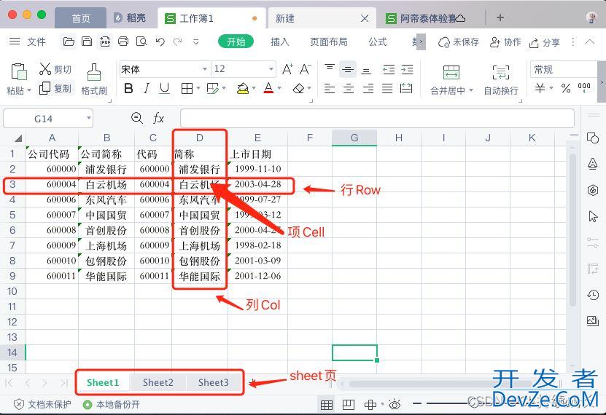Open the font name dropdown showing 宋体
The image size is (606, 415).
click(x=205, y=69)
